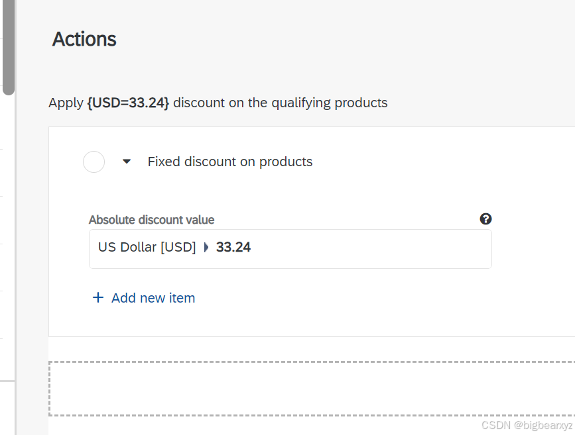Click the dashed empty drop zone
This screenshot has height=435, width=575.
point(312,389)
